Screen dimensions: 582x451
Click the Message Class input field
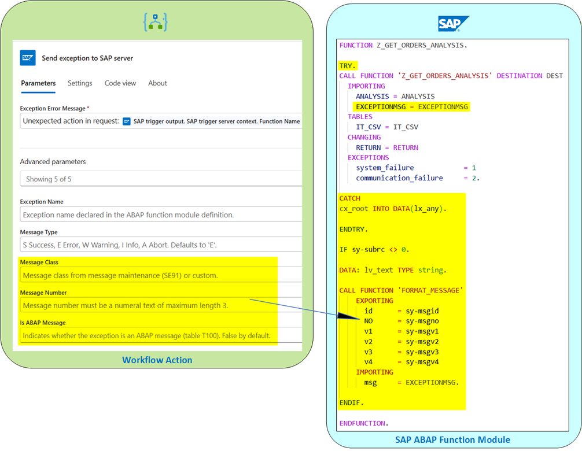pyautogui.click(x=161, y=275)
